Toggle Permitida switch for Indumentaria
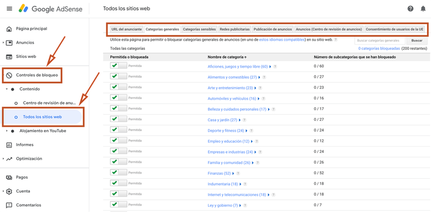This screenshot has width=431, height=212. pos(118,183)
